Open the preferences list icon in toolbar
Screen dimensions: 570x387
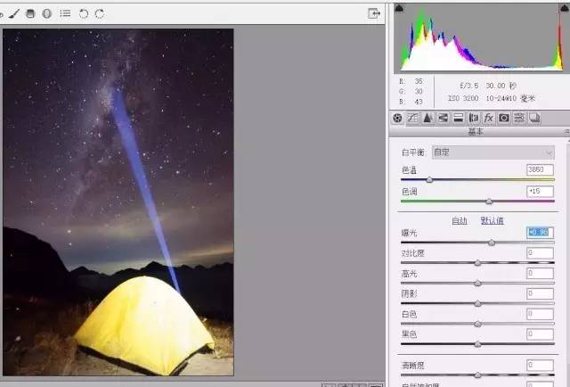click(x=65, y=13)
